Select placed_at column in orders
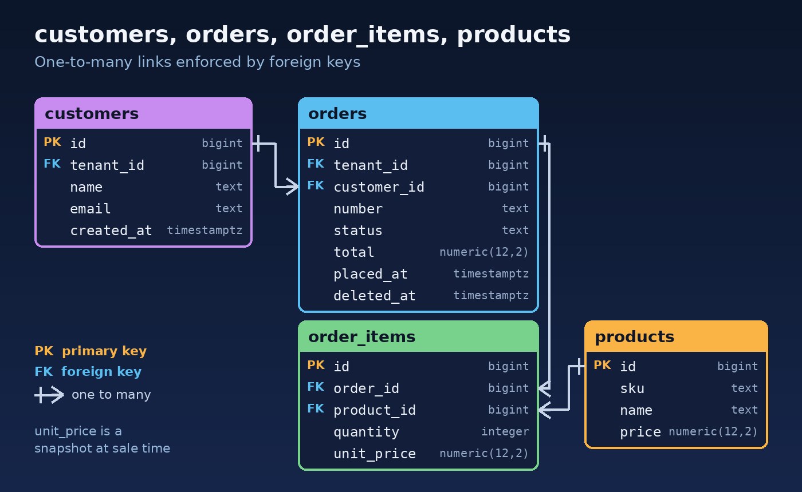Screen dimensions: 802x492 [x=418, y=273]
